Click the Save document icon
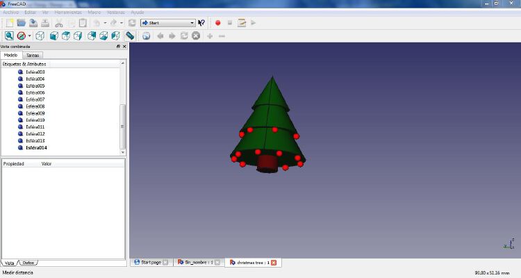The width and height of the screenshot is (521, 278). point(33,23)
